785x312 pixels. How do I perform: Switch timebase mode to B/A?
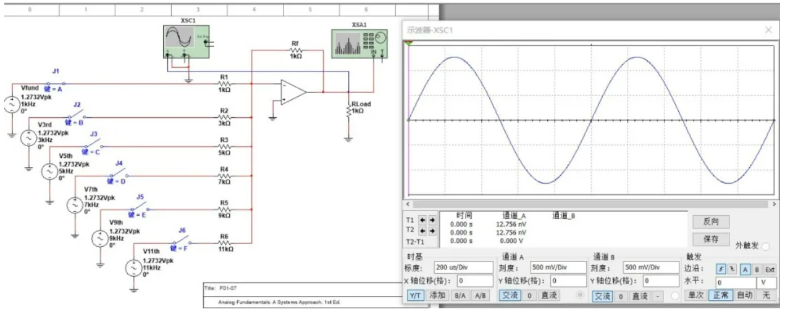(x=460, y=296)
